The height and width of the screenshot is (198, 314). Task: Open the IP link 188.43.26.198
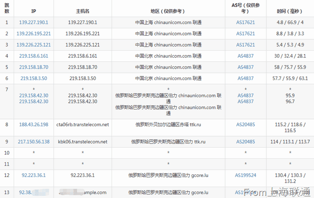[33, 125]
